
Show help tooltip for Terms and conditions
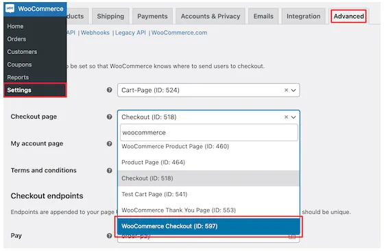(x=109, y=171)
